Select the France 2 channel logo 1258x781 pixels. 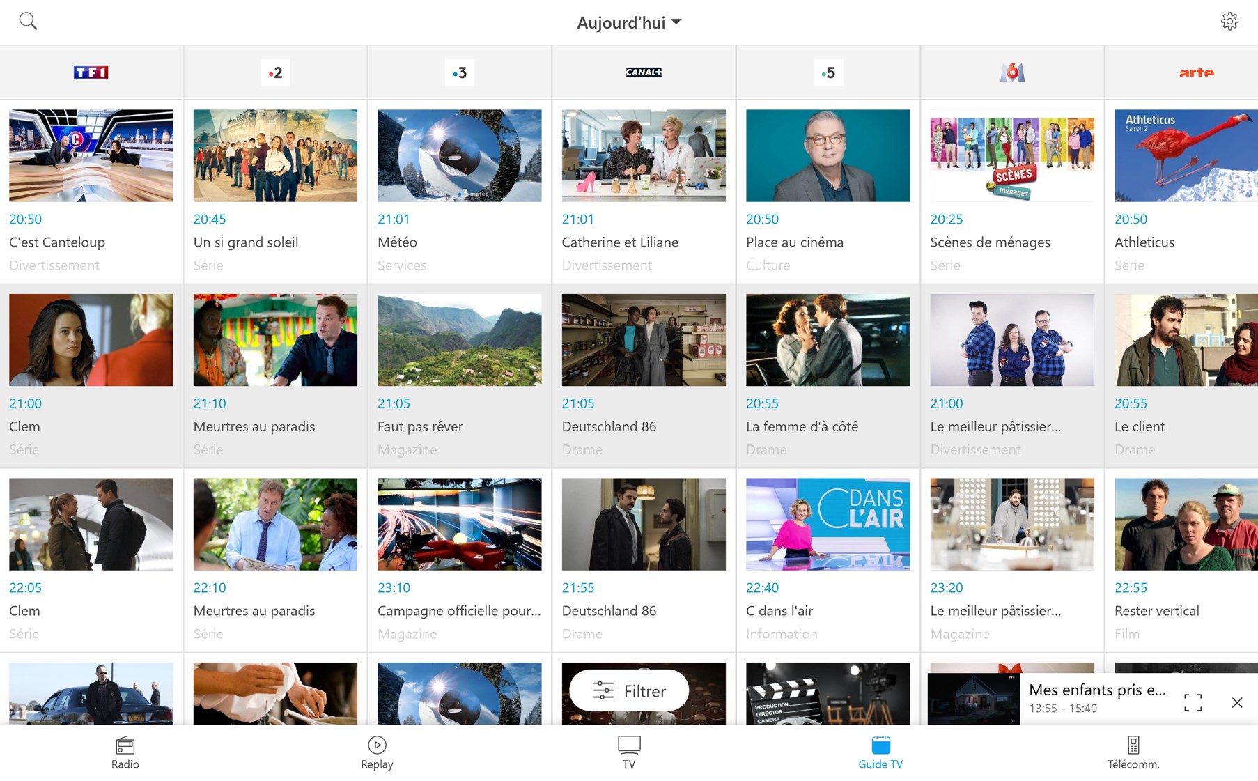[275, 72]
